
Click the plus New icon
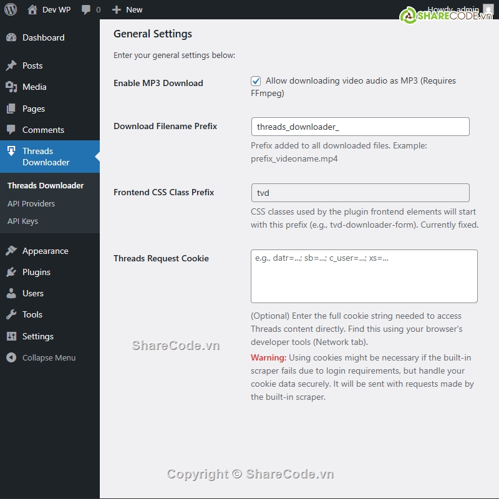(x=117, y=9)
